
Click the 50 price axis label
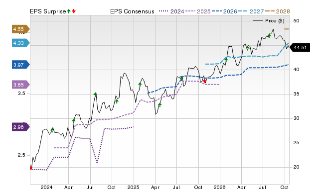pos(296,21)
